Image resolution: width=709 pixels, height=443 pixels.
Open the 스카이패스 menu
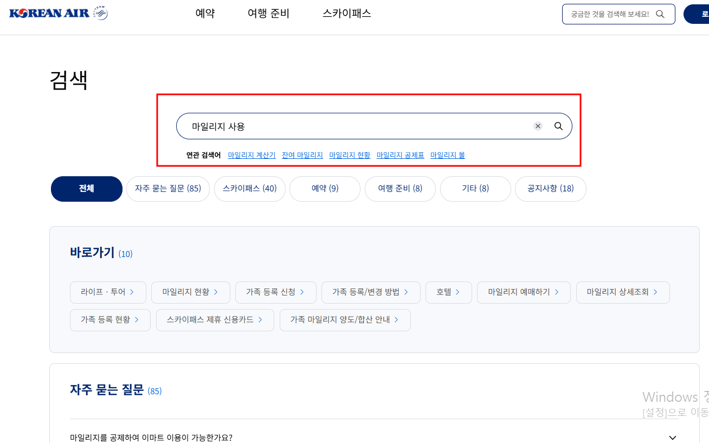(x=346, y=14)
